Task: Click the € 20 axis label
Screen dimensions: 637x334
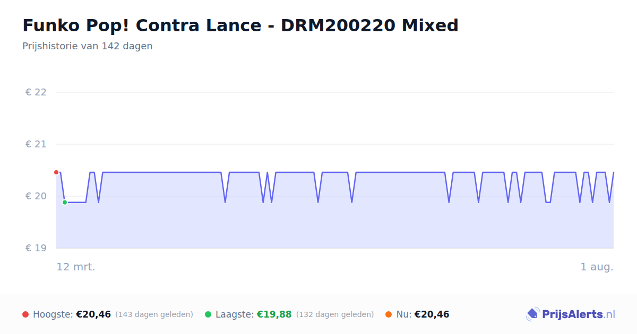Action: pos(36,196)
